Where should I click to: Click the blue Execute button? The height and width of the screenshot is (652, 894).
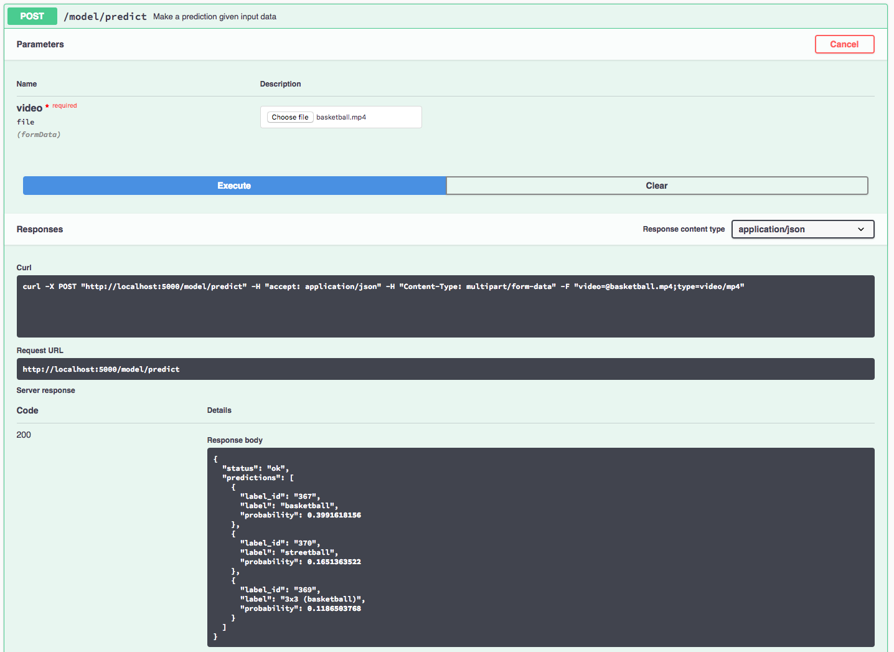pyautogui.click(x=234, y=186)
